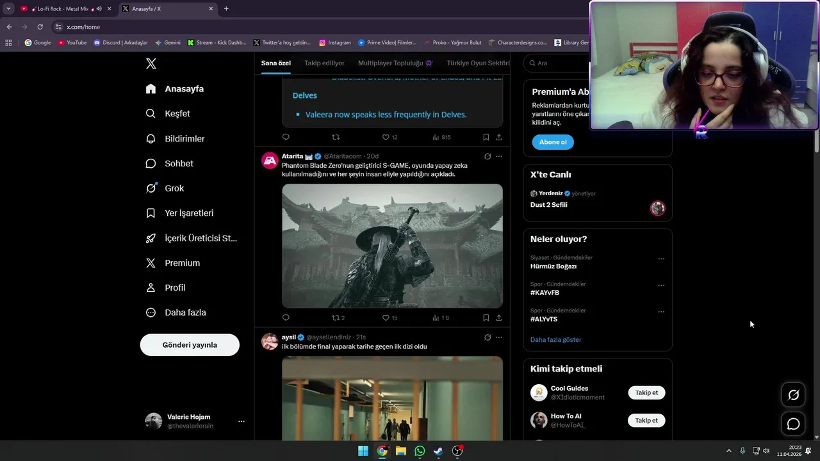Screen dimensions: 820x461
Task: Open options for #ALYvTS trend
Action: (x=661, y=312)
